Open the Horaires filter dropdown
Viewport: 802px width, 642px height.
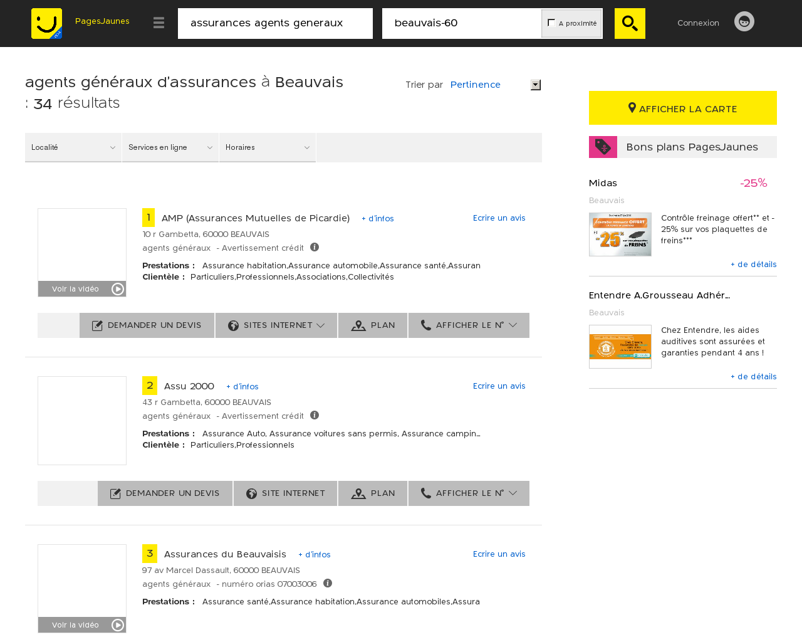268,147
